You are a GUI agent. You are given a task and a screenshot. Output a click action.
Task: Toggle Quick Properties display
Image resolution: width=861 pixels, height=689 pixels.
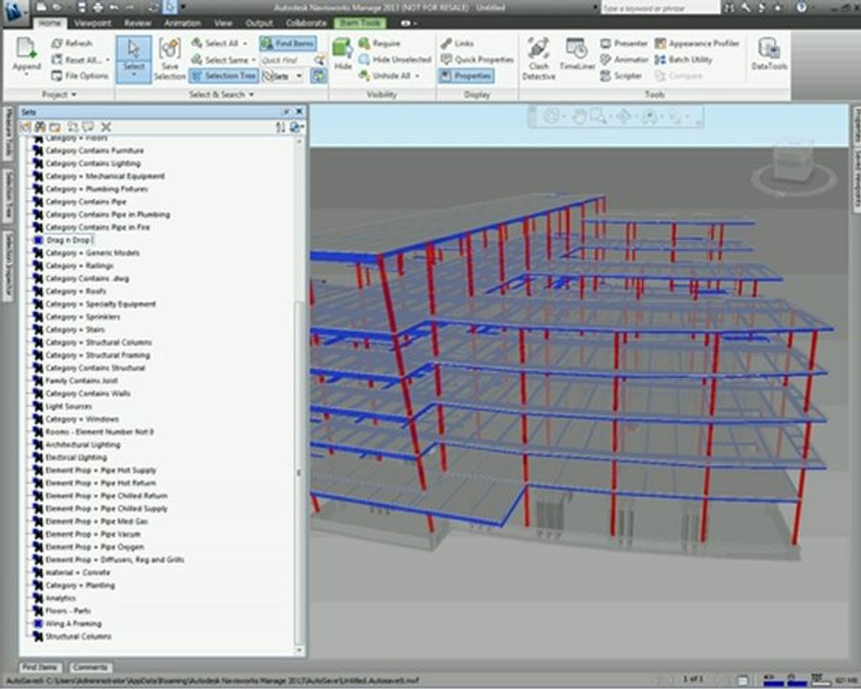click(x=477, y=59)
